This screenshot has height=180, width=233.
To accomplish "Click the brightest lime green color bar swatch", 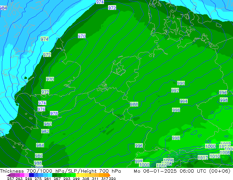I will pyautogui.click(x=73, y=175).
